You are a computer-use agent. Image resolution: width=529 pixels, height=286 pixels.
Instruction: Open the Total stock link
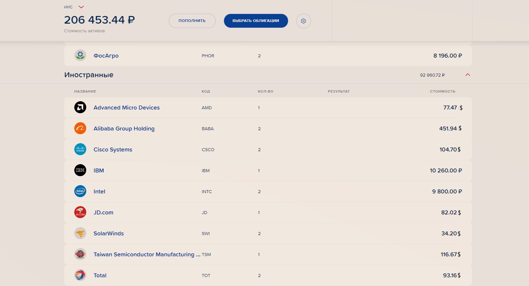click(100, 275)
